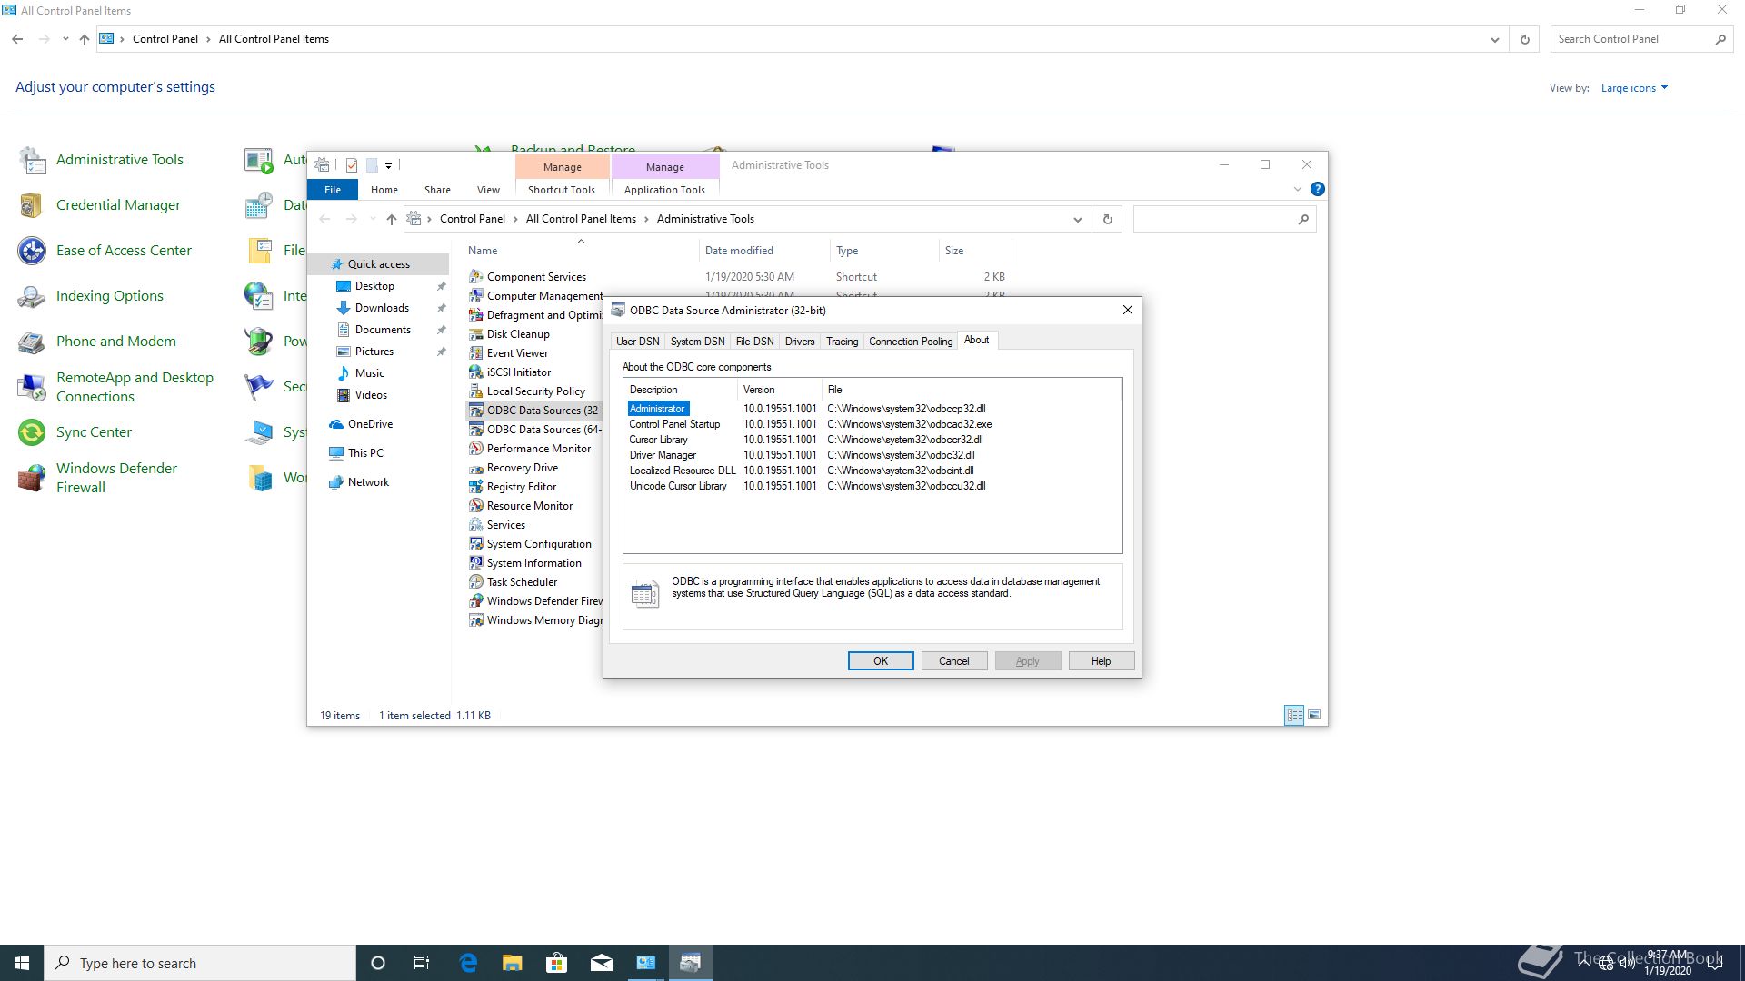Viewport: 1745px width, 981px height.
Task: Switch to large icons view in status bar
Action: (x=1313, y=715)
